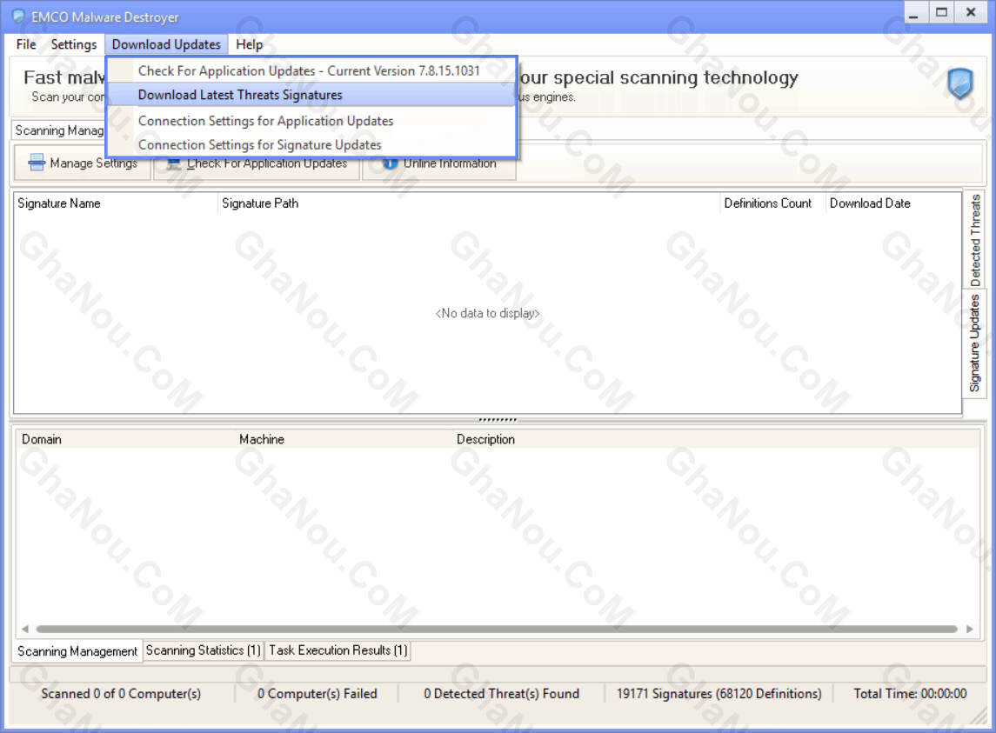Image resolution: width=996 pixels, height=733 pixels.
Task: Click the Description column header
Action: (715, 440)
